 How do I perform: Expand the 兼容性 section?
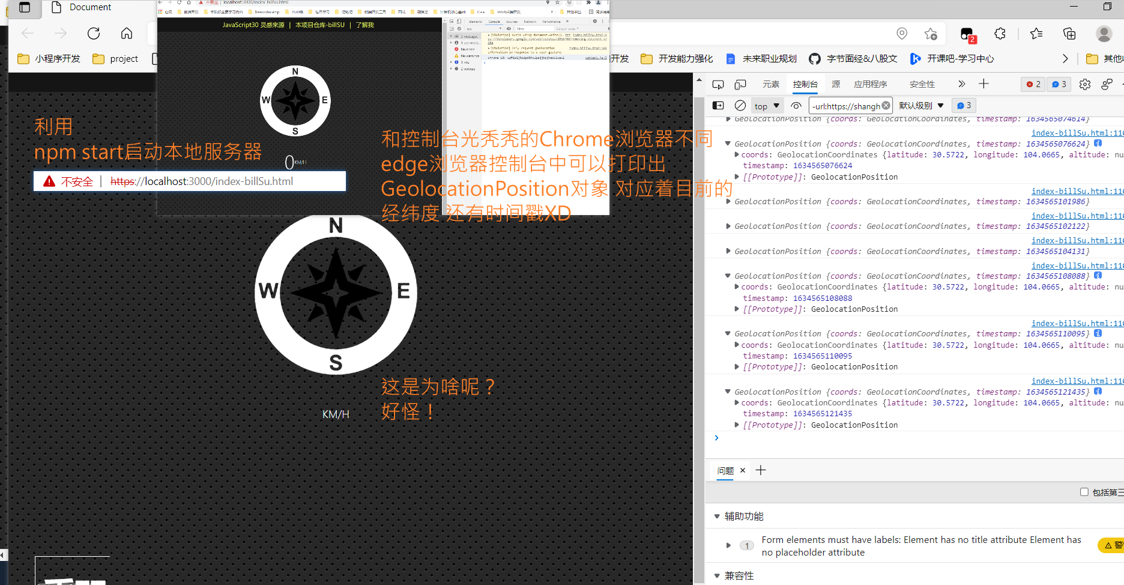click(717, 576)
